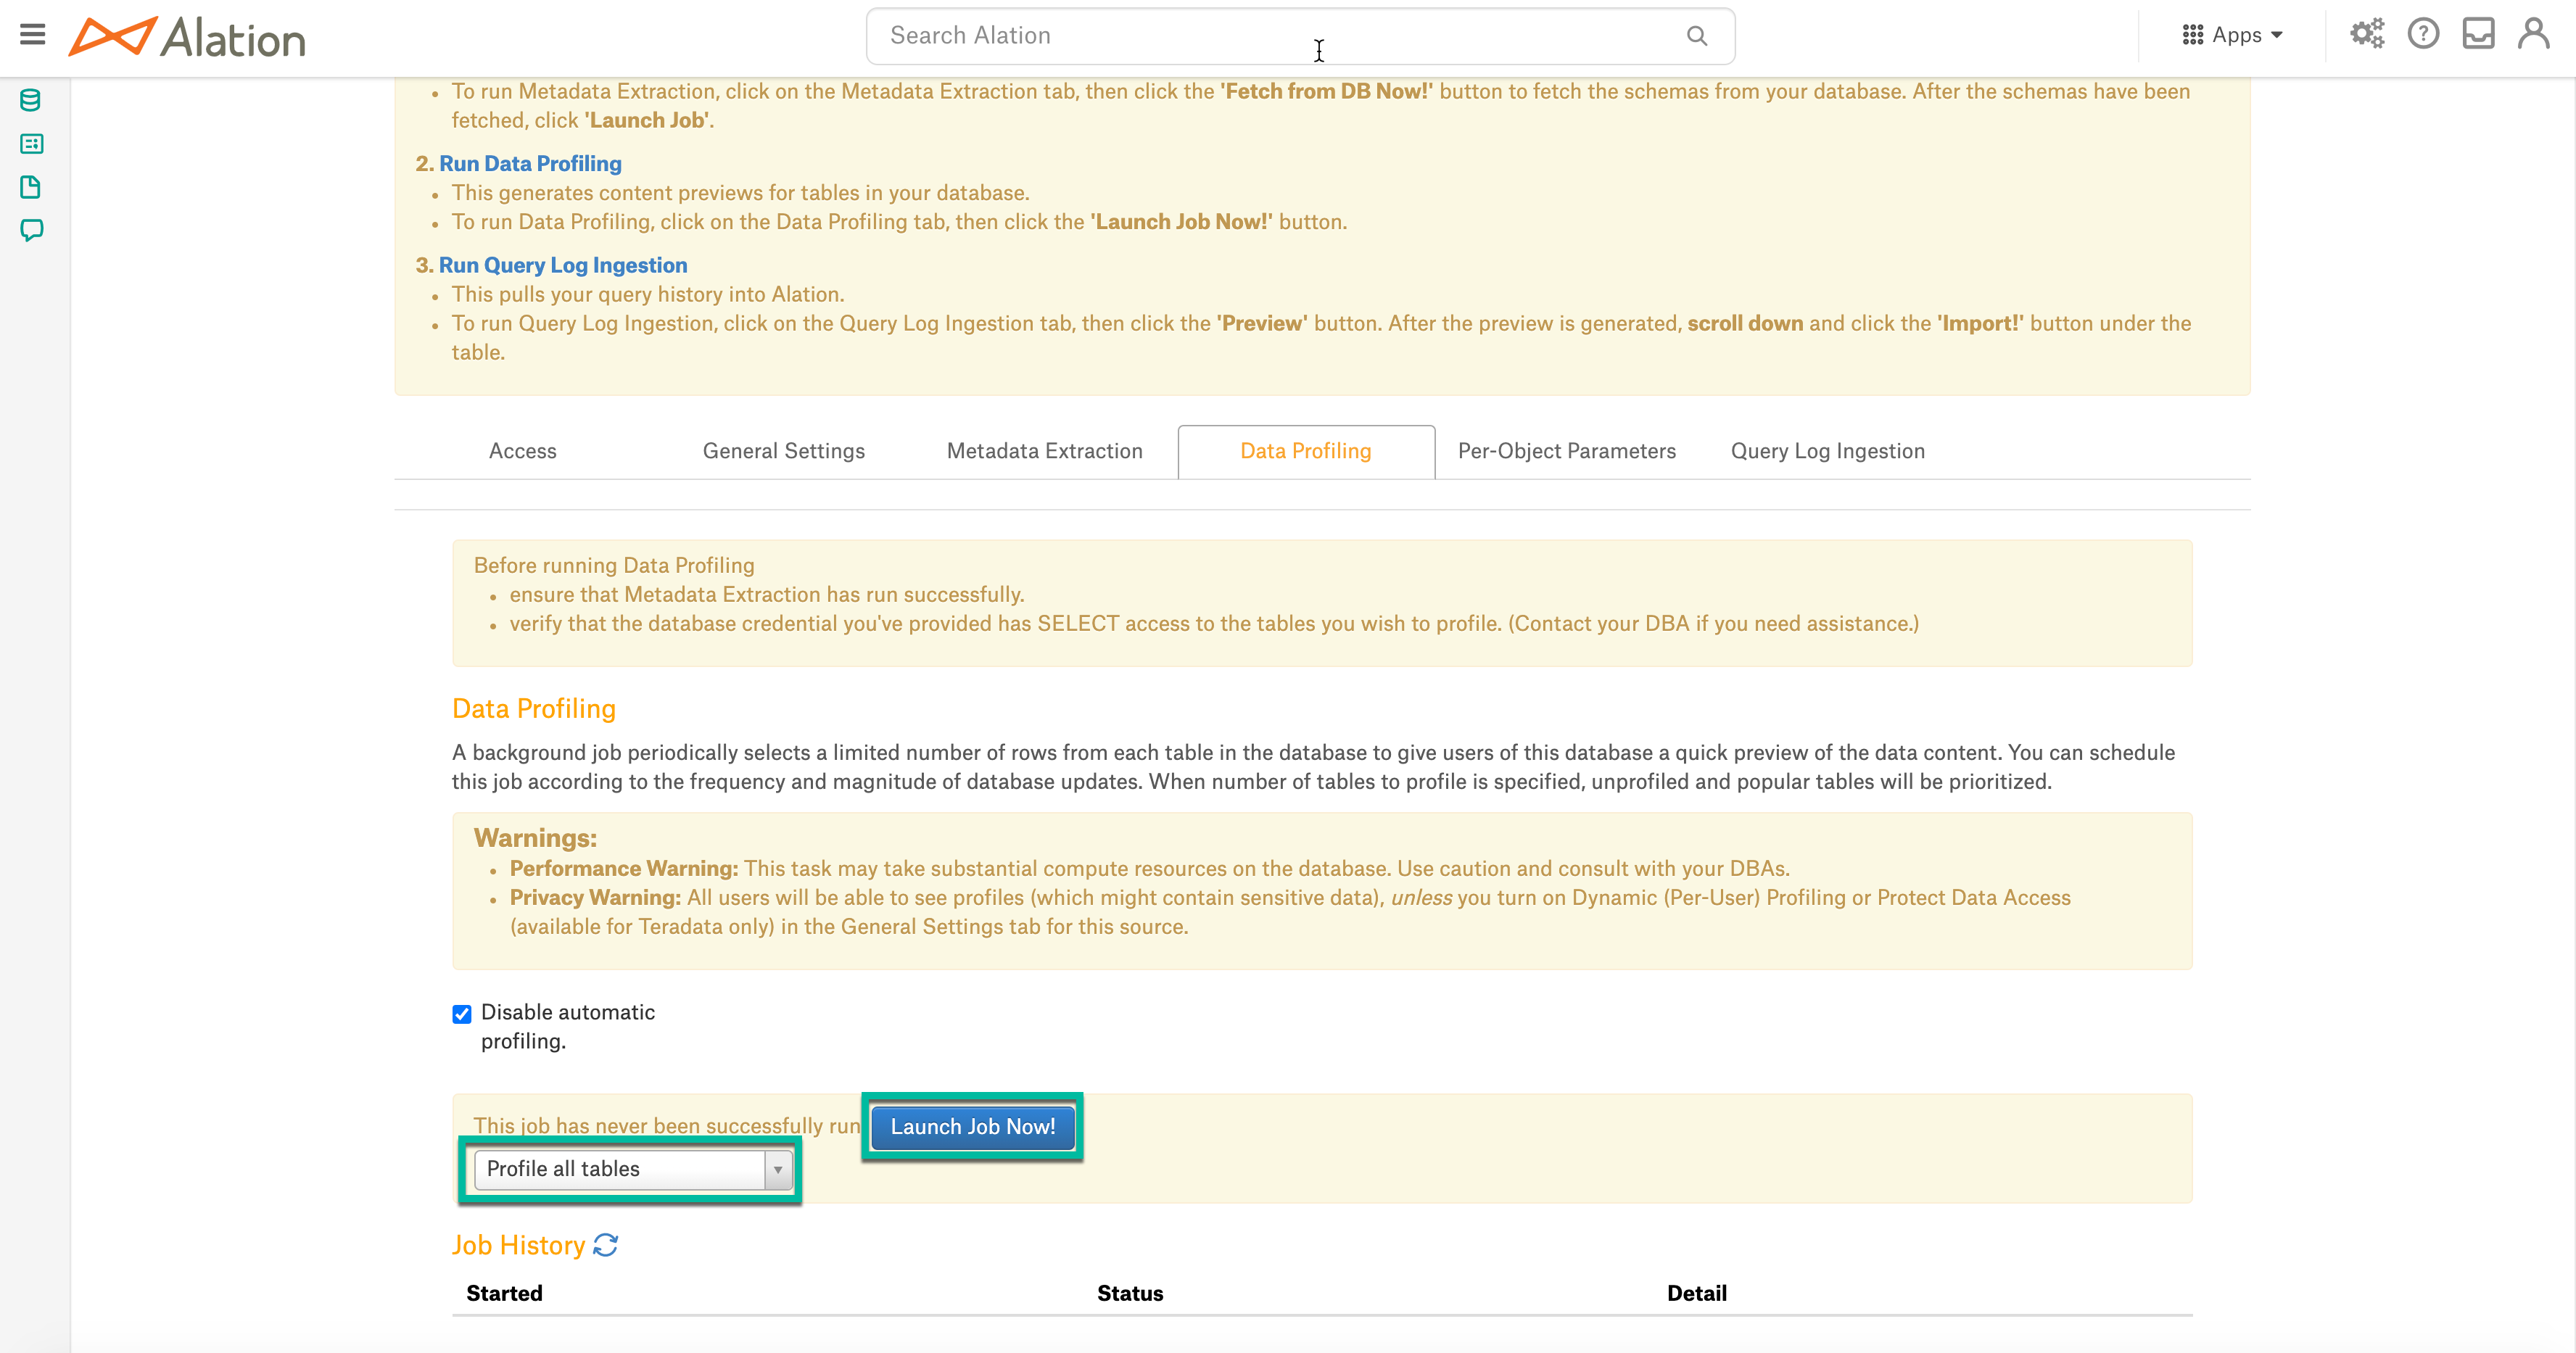Switch to the Metadata Extraction tab
Screen dimensions: 2576x1353
[1045, 451]
